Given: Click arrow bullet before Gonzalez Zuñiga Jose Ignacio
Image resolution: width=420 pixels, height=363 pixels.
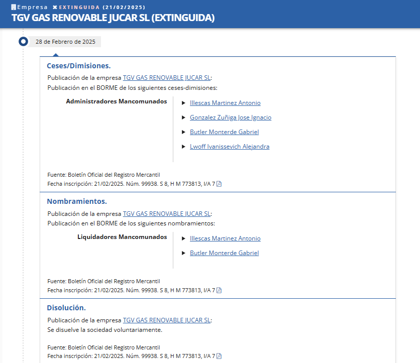Looking at the screenshot, I should [183, 117].
